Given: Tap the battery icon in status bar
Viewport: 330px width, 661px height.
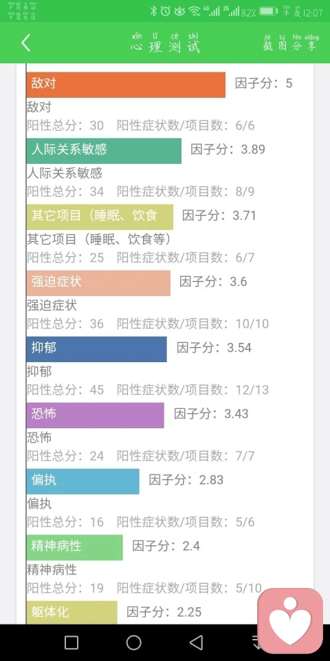Looking at the screenshot, I should (x=268, y=12).
